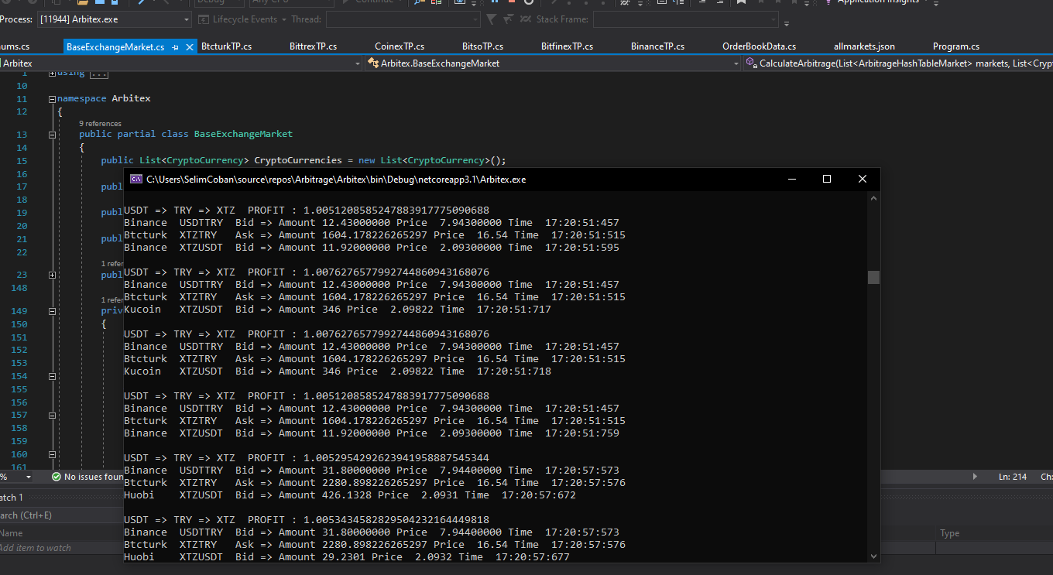The height and width of the screenshot is (575, 1053).
Task: Open the BtcturkTP.cs tab
Action: pyautogui.click(x=226, y=46)
